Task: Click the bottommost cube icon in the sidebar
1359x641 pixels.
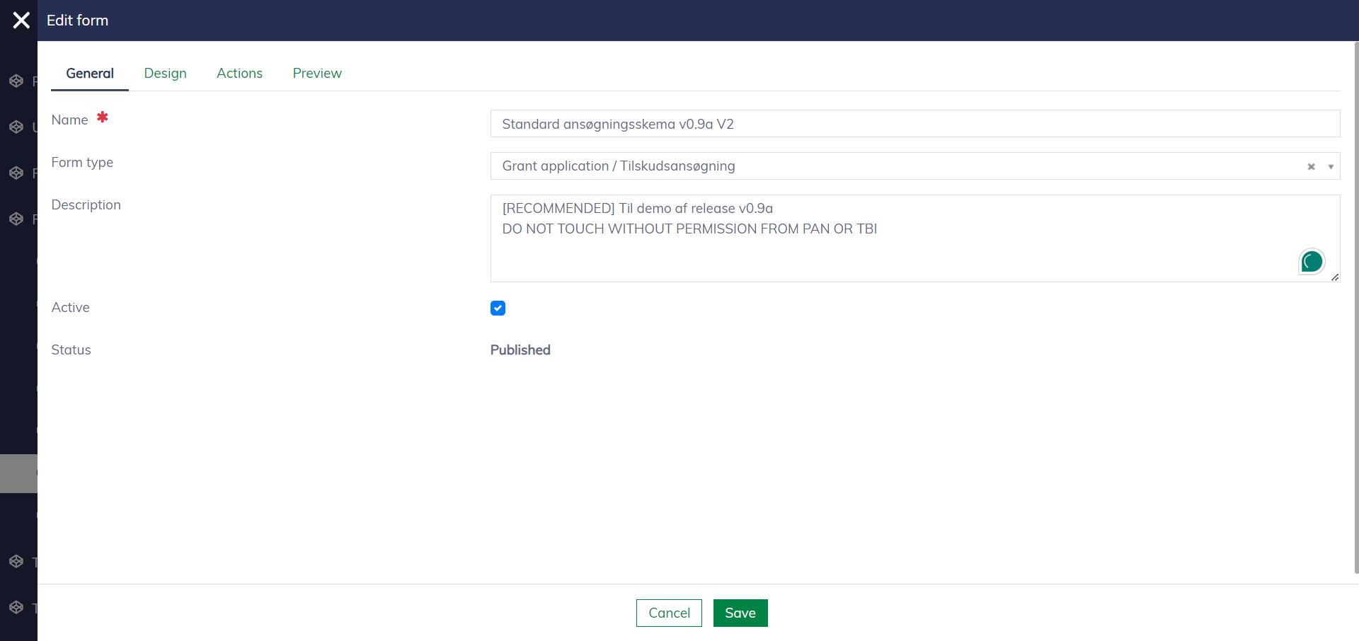Action: pyautogui.click(x=16, y=608)
